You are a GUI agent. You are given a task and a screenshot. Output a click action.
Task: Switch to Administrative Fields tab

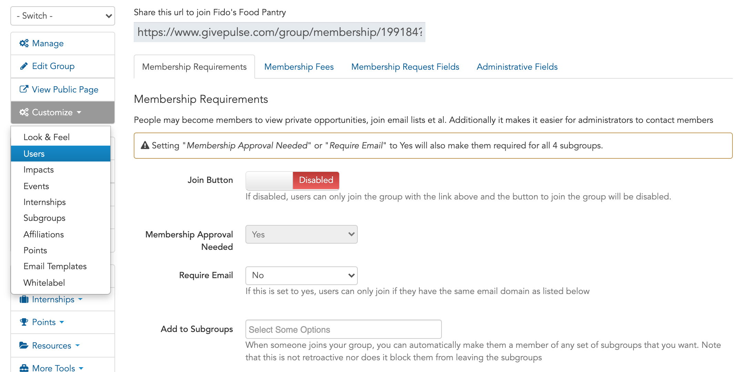coord(517,67)
